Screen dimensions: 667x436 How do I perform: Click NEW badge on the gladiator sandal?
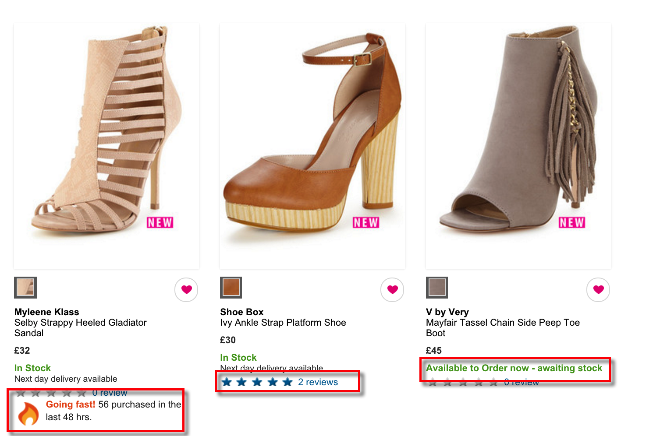160,223
